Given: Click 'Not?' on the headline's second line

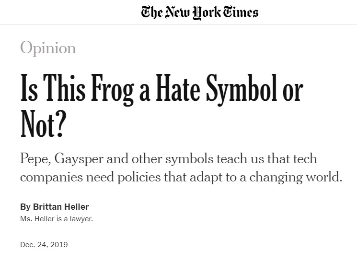Looking at the screenshot, I should tap(43, 123).
